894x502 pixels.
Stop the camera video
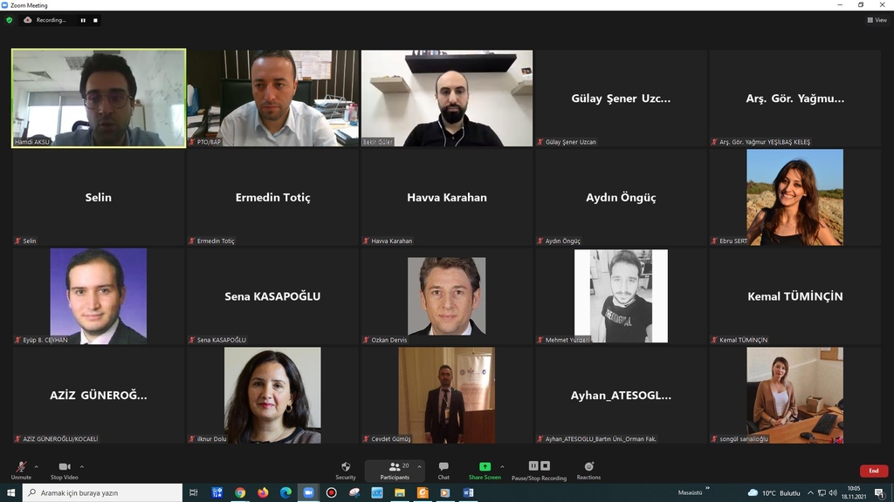pos(64,470)
